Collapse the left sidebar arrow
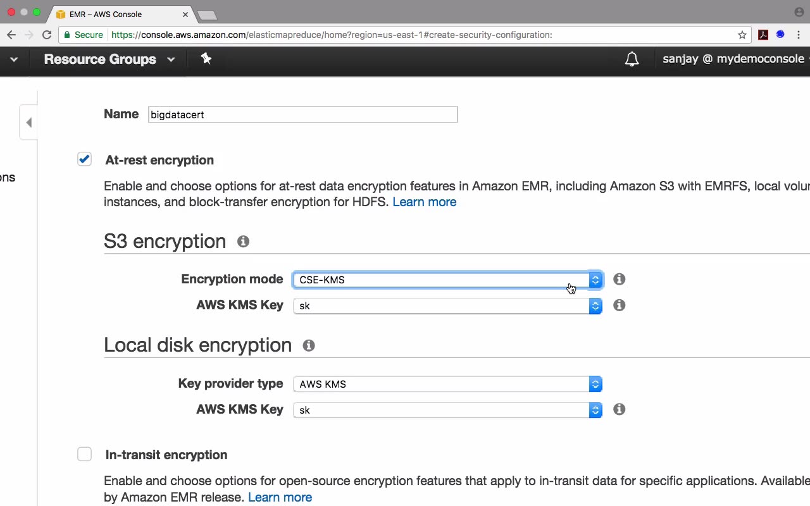This screenshot has width=810, height=506. [x=28, y=123]
